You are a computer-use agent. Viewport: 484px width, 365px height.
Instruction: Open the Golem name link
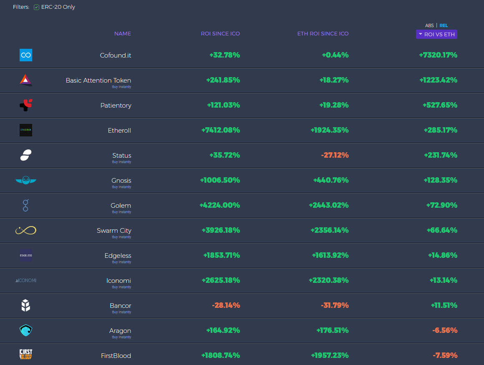(x=121, y=206)
